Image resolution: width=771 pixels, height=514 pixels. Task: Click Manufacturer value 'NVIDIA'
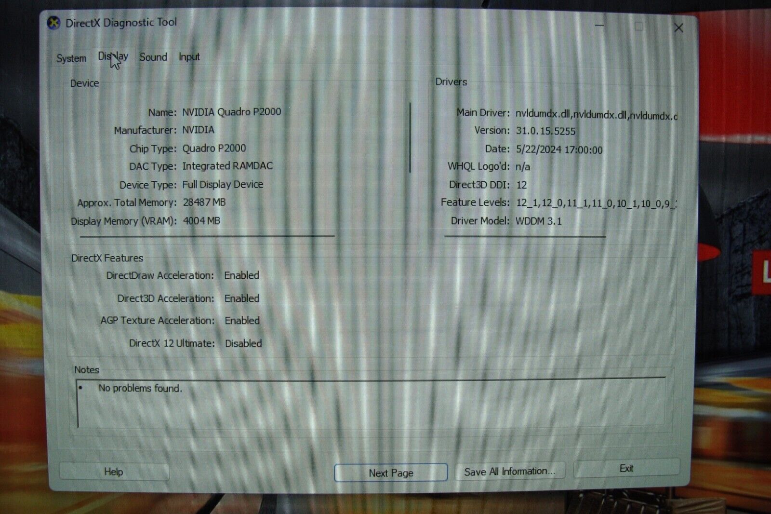tap(198, 130)
